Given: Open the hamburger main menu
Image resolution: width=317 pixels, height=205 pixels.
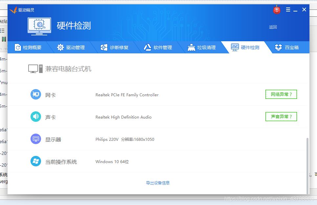Looking at the screenshot, I should [x=288, y=9].
